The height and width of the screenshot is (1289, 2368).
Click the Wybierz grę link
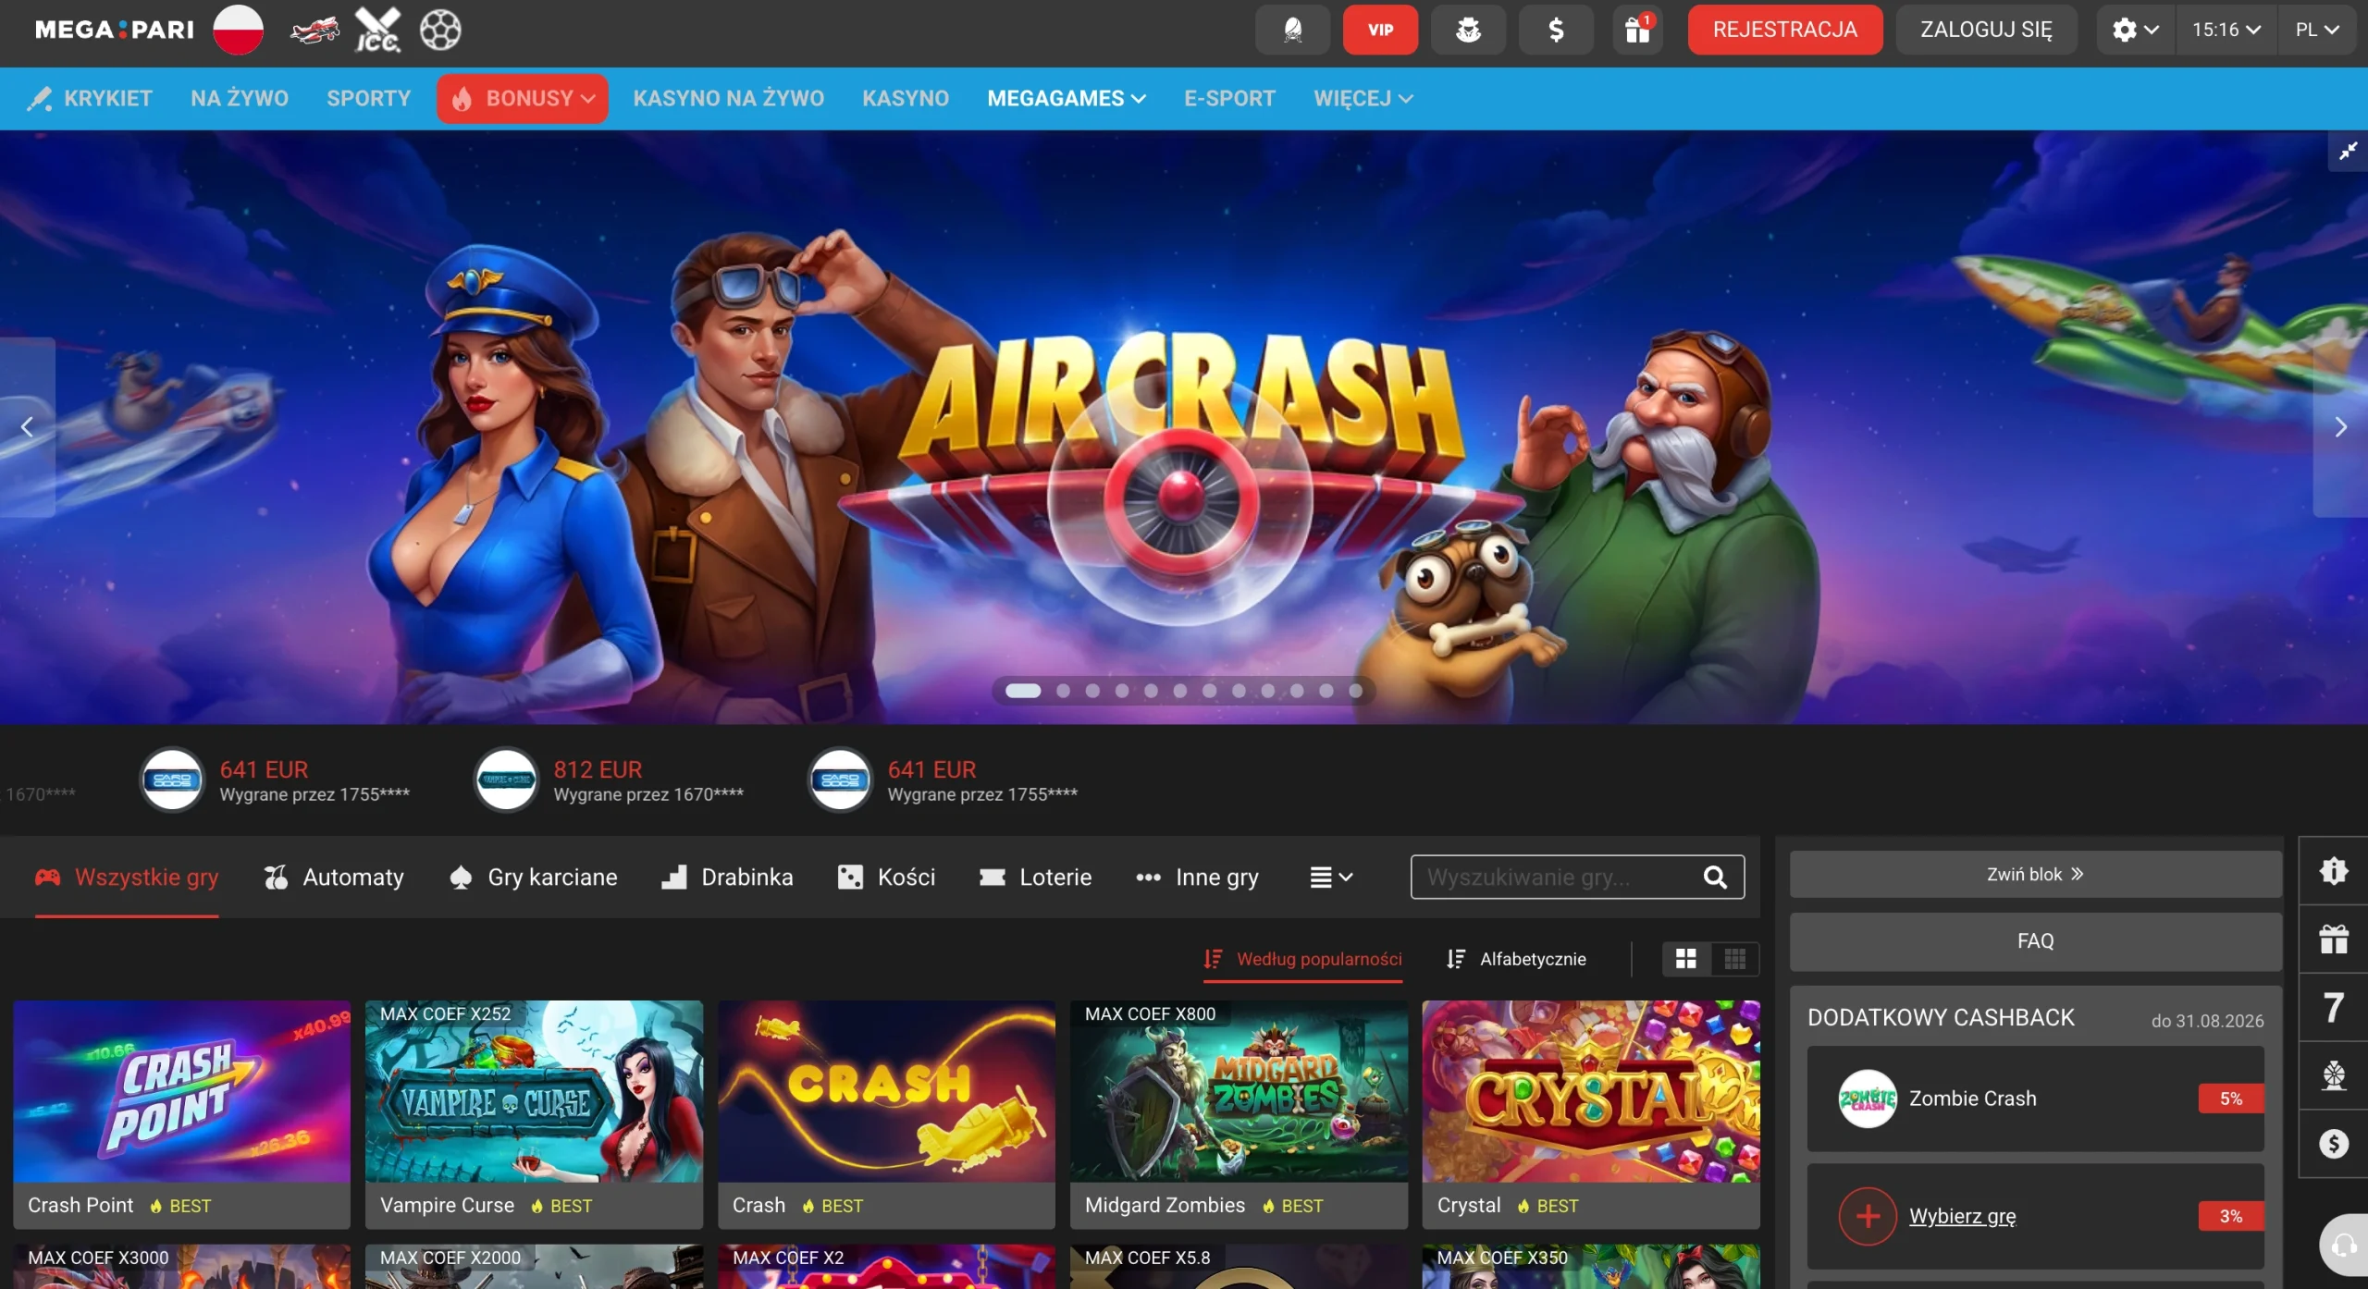[x=1962, y=1216]
